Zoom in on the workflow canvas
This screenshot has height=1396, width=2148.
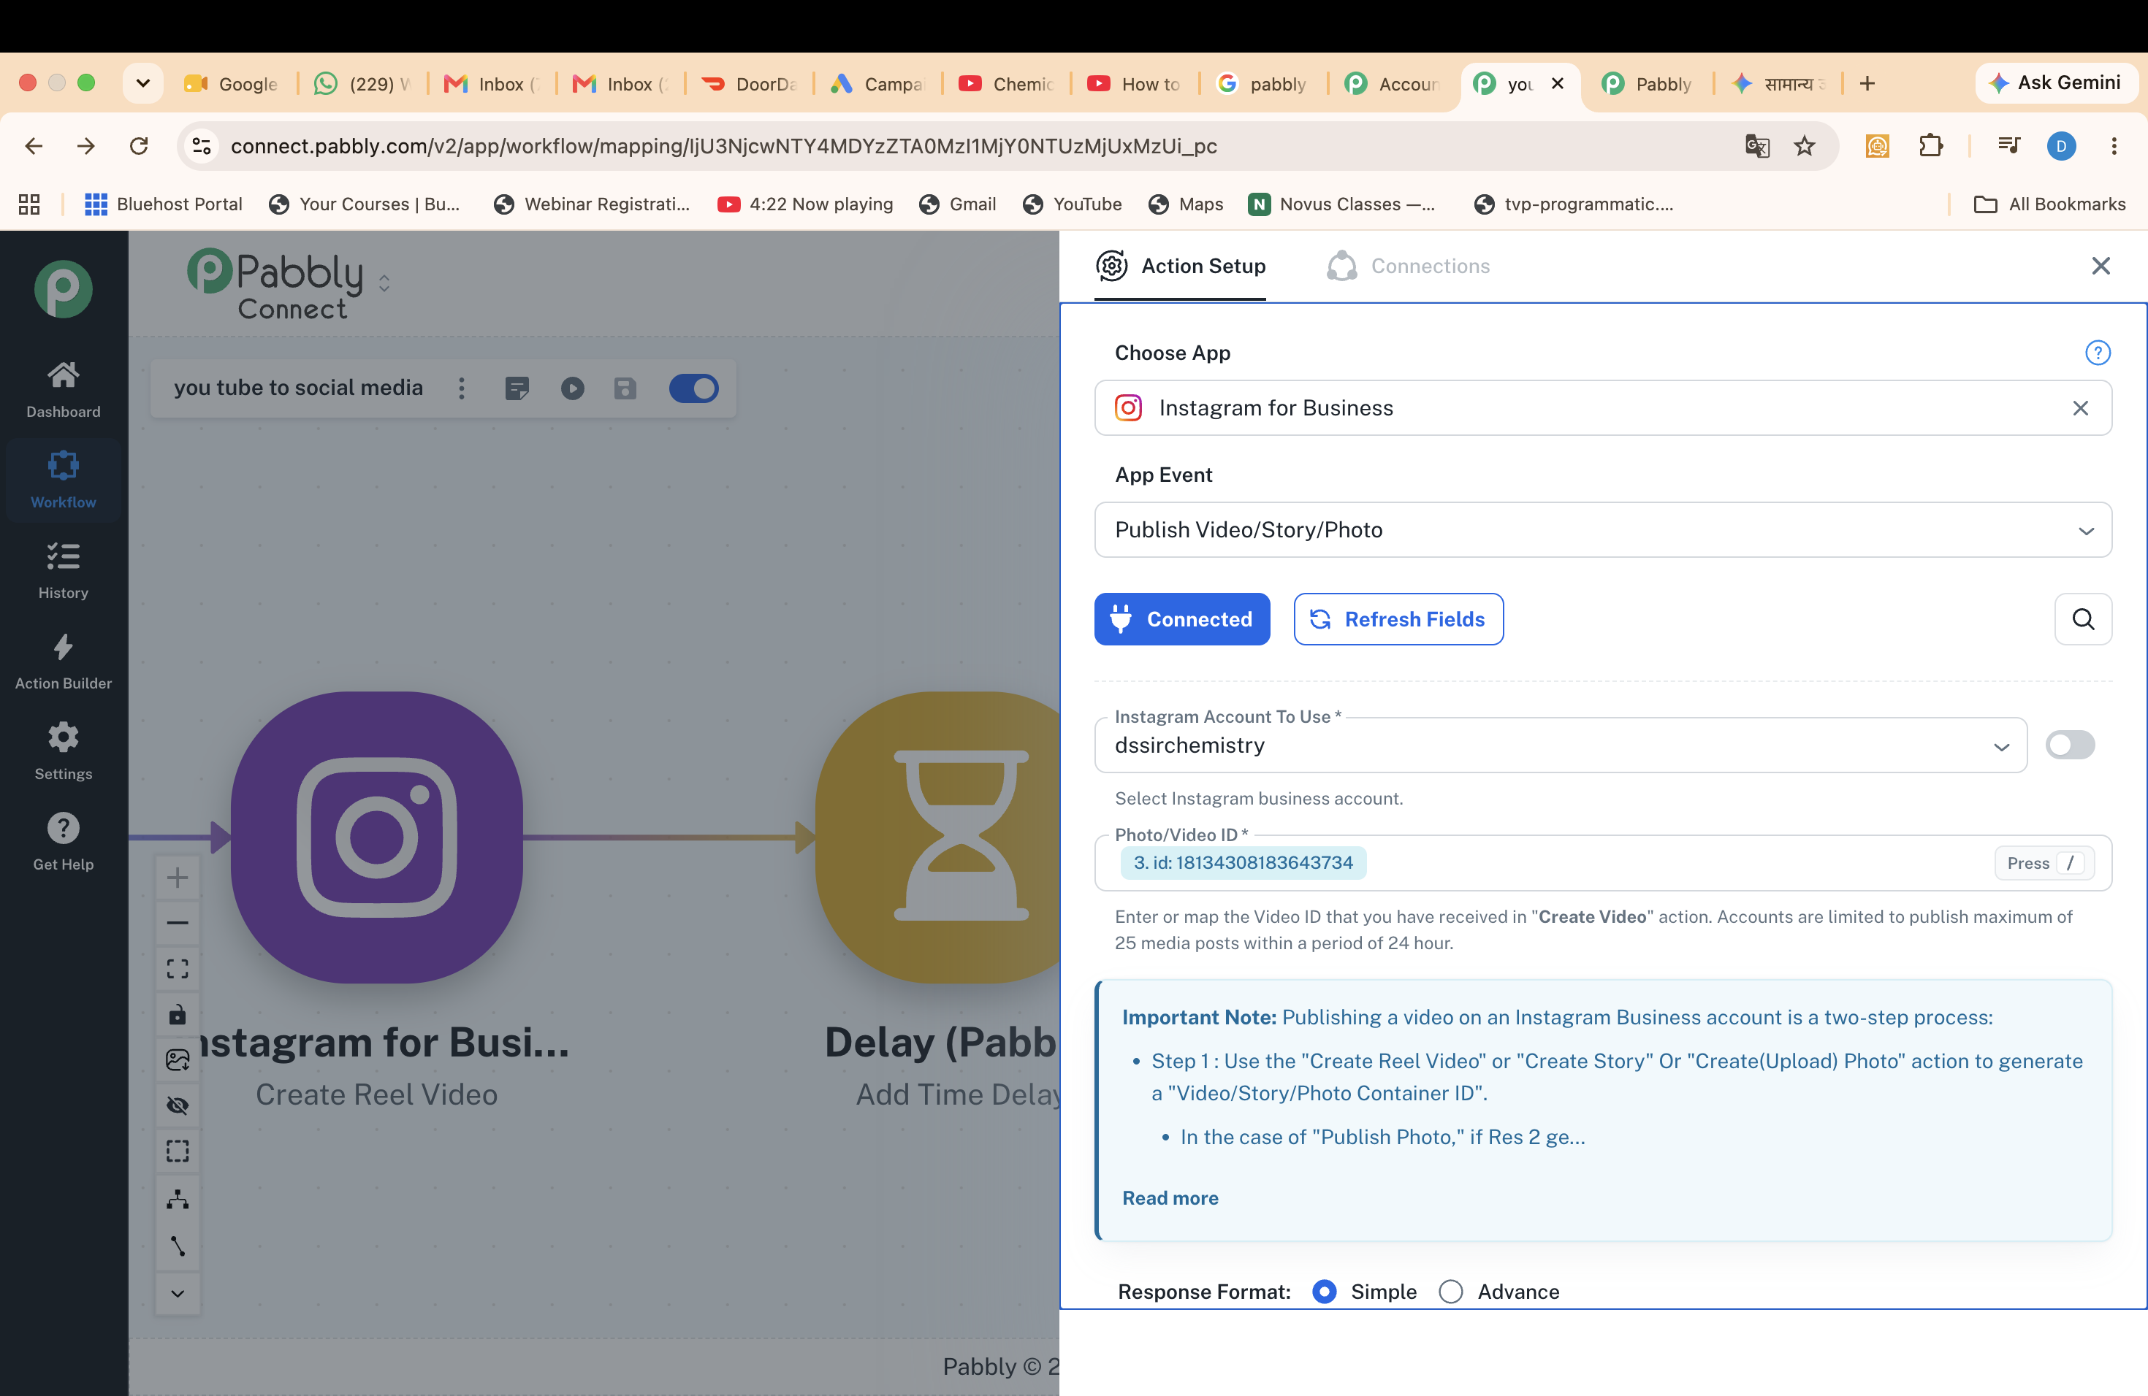pyautogui.click(x=178, y=878)
